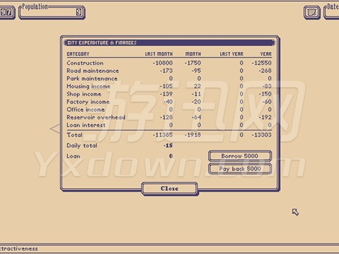Click the Last Year column header
Viewport: 339px width, 254px height.
tap(231, 54)
